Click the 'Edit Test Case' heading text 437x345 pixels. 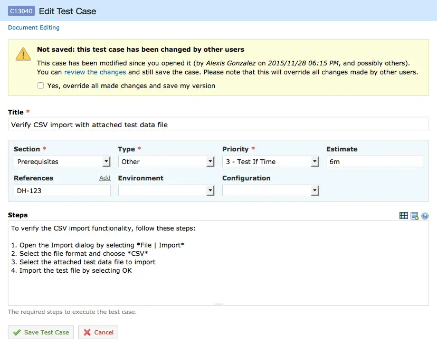(68, 11)
